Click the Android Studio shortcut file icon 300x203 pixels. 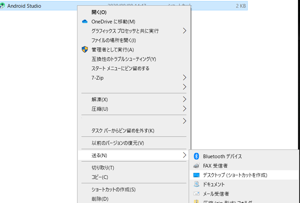pyautogui.click(x=3, y=6)
